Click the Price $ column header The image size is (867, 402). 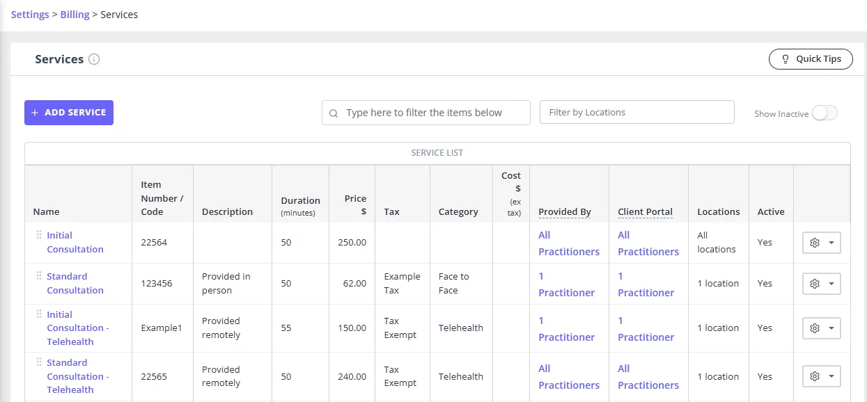355,205
